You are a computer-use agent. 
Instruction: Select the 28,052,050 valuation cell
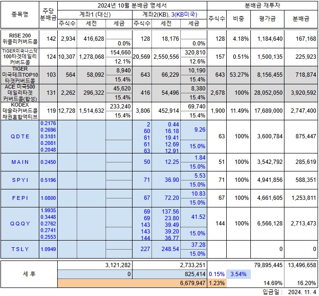point(268,93)
